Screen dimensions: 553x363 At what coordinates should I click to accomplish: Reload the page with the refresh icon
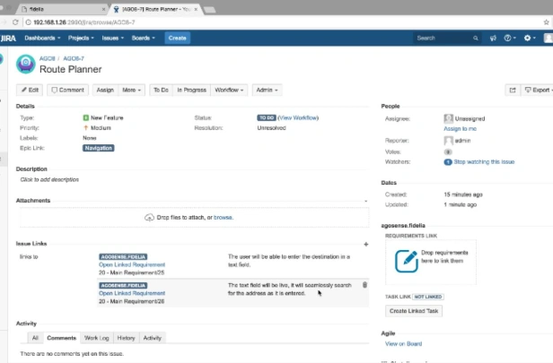[x=15, y=22]
